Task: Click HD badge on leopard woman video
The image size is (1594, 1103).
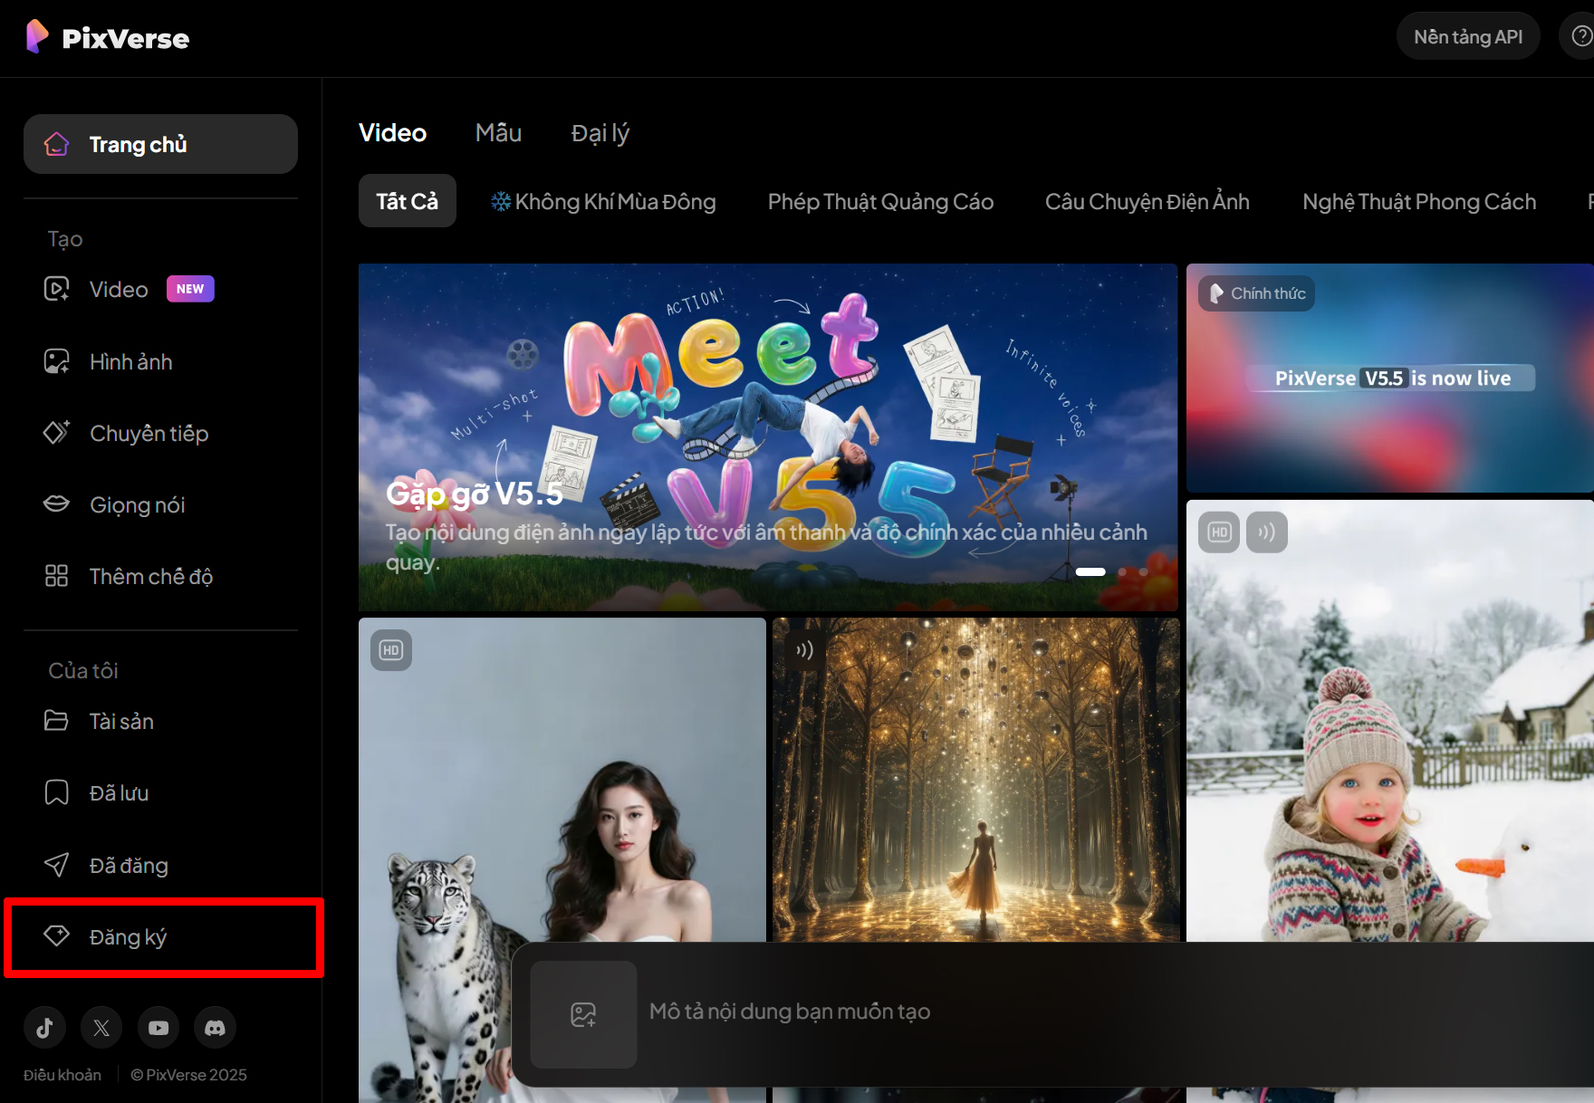Action: (x=391, y=650)
